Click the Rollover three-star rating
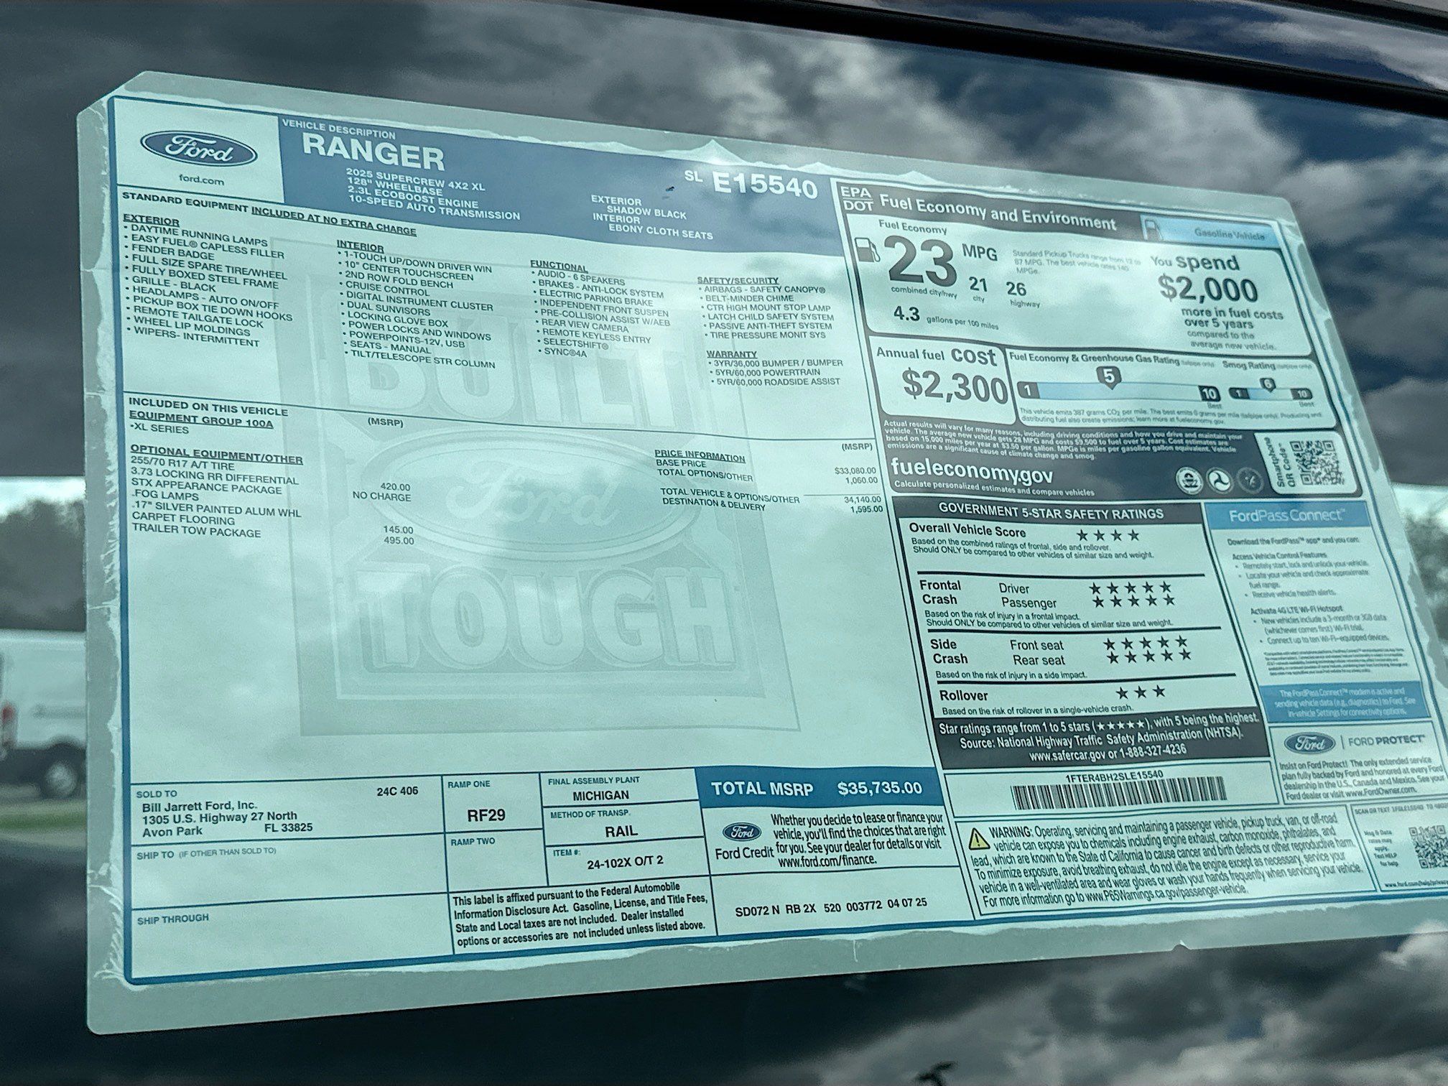Screen dimensions: 1448x1086 (x=1140, y=692)
